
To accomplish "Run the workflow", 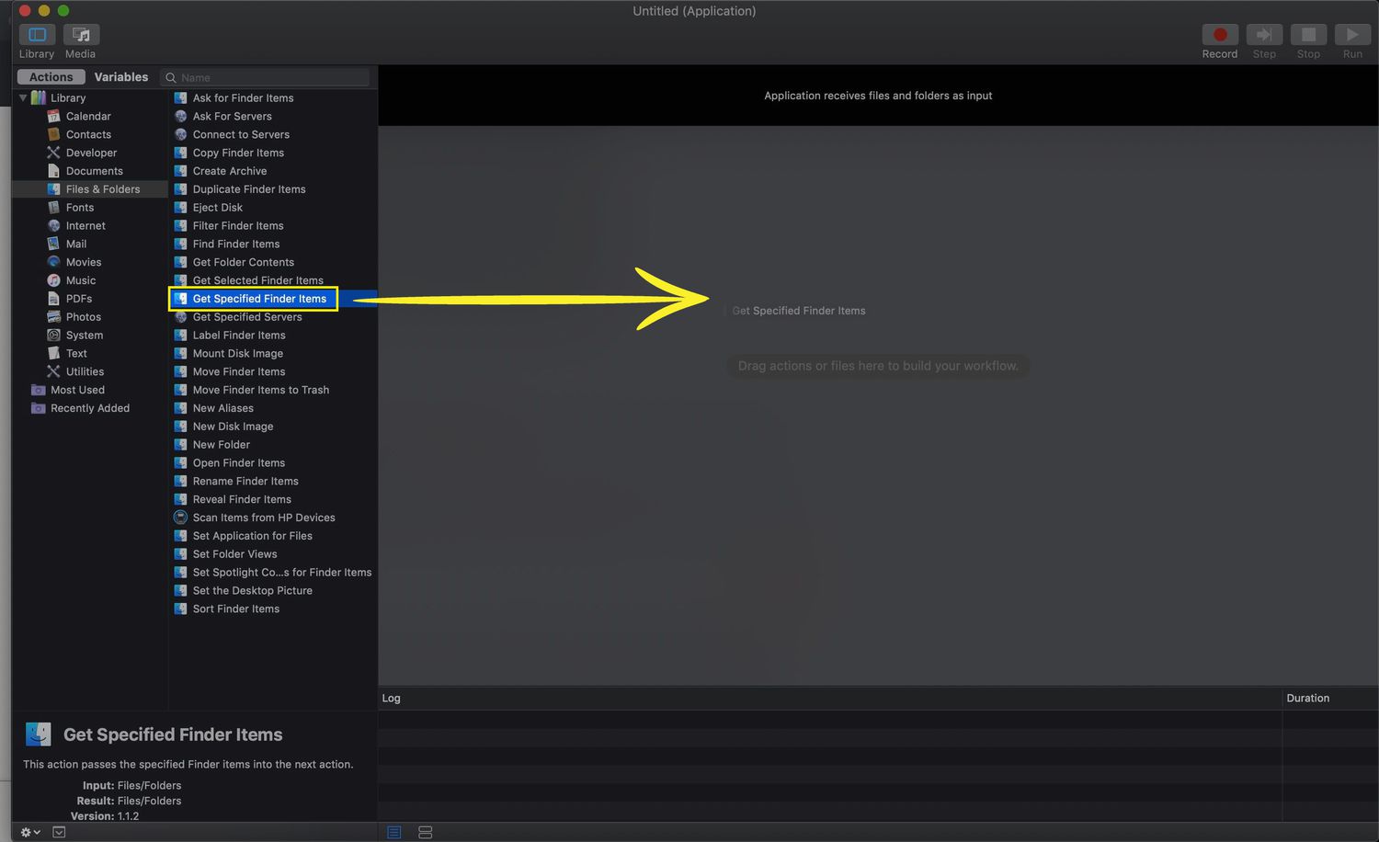I will click(1352, 35).
